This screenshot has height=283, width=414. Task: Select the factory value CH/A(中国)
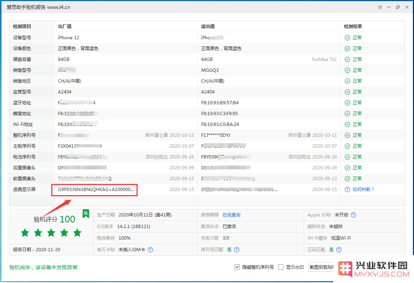pos(70,81)
